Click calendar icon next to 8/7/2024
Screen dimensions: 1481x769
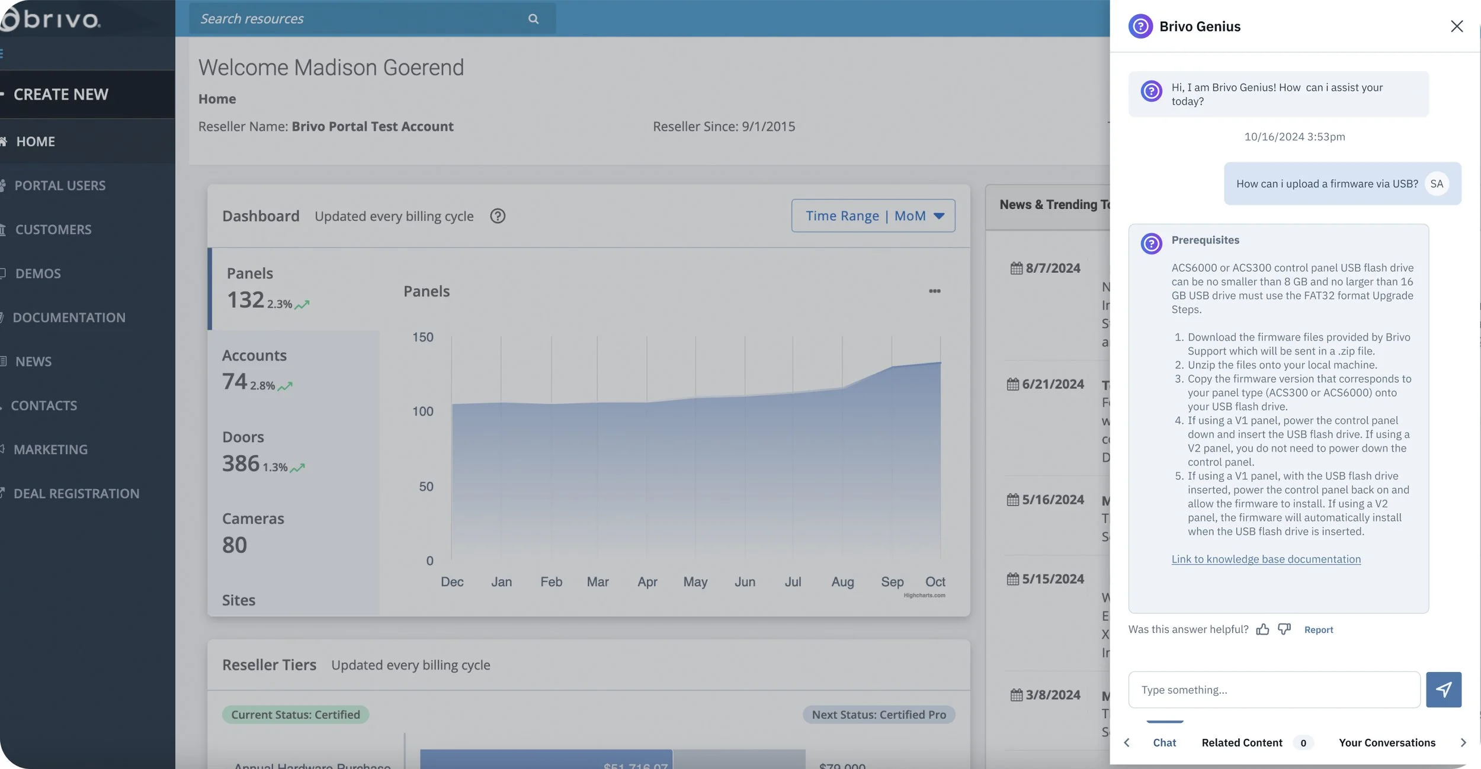click(x=1016, y=268)
